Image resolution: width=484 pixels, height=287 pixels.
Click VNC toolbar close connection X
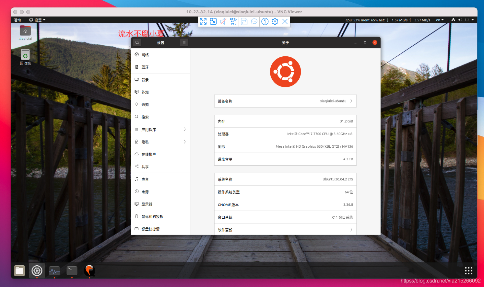[285, 21]
